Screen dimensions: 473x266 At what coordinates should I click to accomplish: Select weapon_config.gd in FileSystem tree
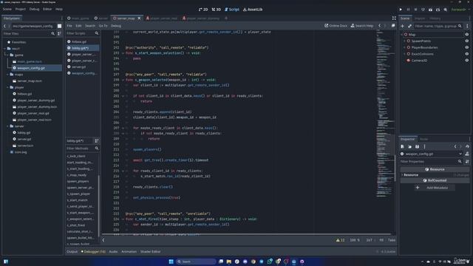[37, 68]
